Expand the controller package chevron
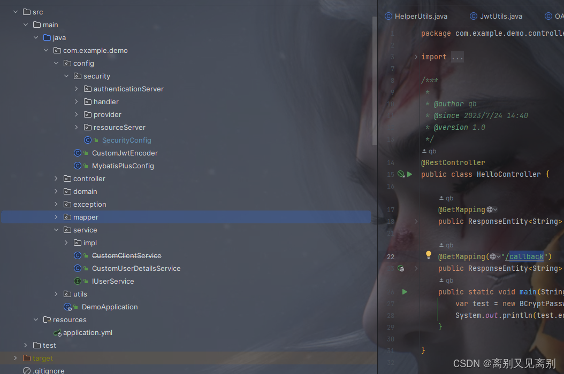This screenshot has height=374, width=564. pyautogui.click(x=56, y=178)
